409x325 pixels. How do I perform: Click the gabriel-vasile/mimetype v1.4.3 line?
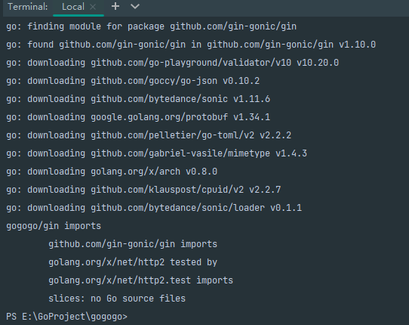tap(156, 153)
